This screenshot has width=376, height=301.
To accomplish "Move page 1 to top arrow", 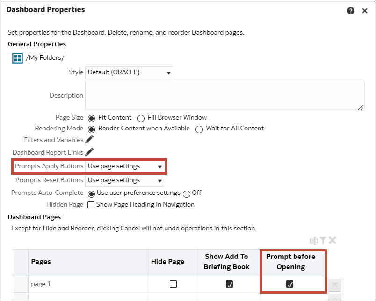I will pyautogui.click(x=334, y=285).
